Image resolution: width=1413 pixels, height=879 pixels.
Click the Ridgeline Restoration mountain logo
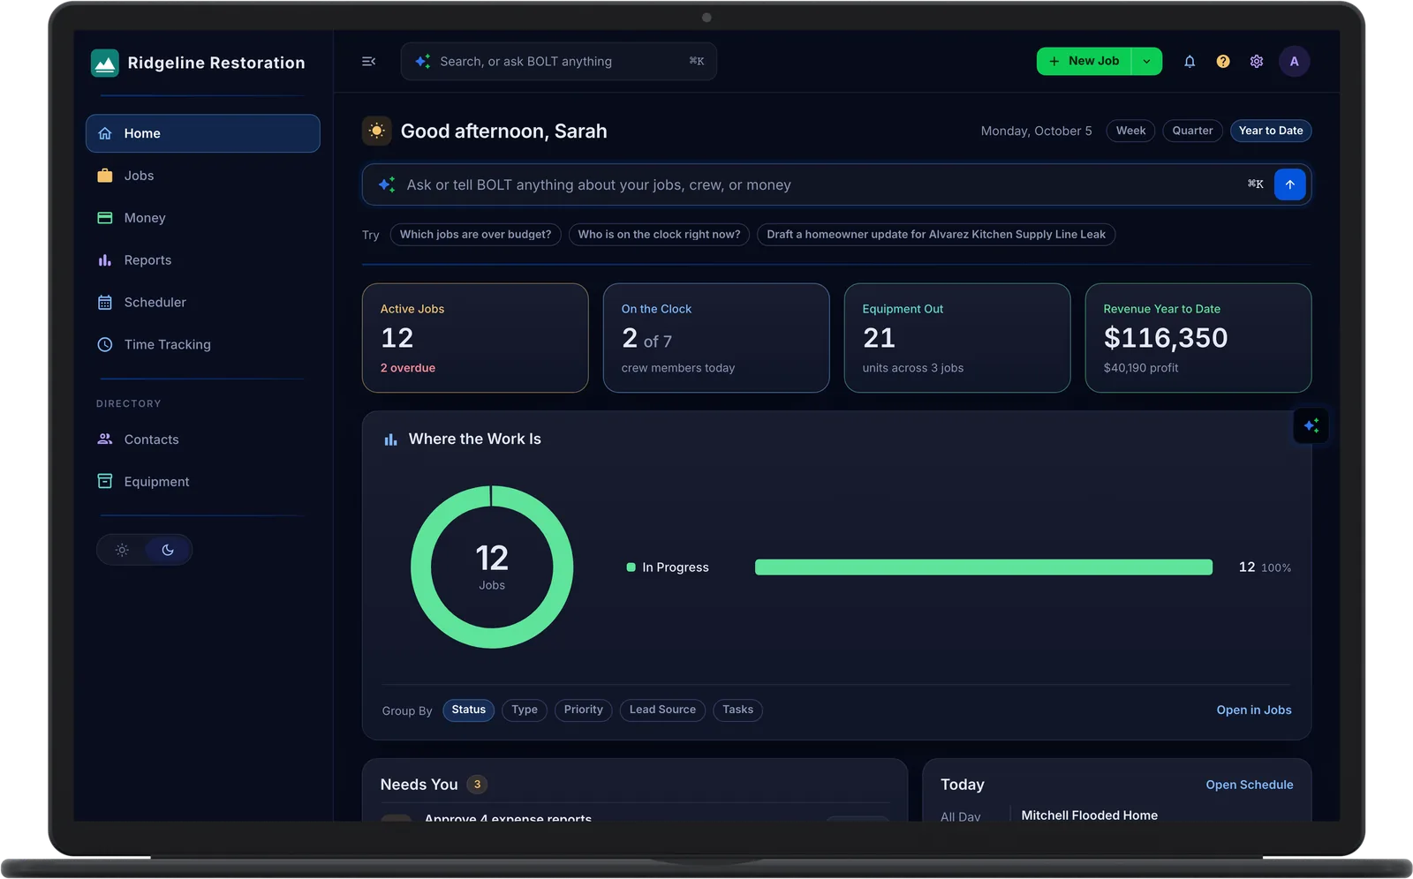pyautogui.click(x=105, y=63)
